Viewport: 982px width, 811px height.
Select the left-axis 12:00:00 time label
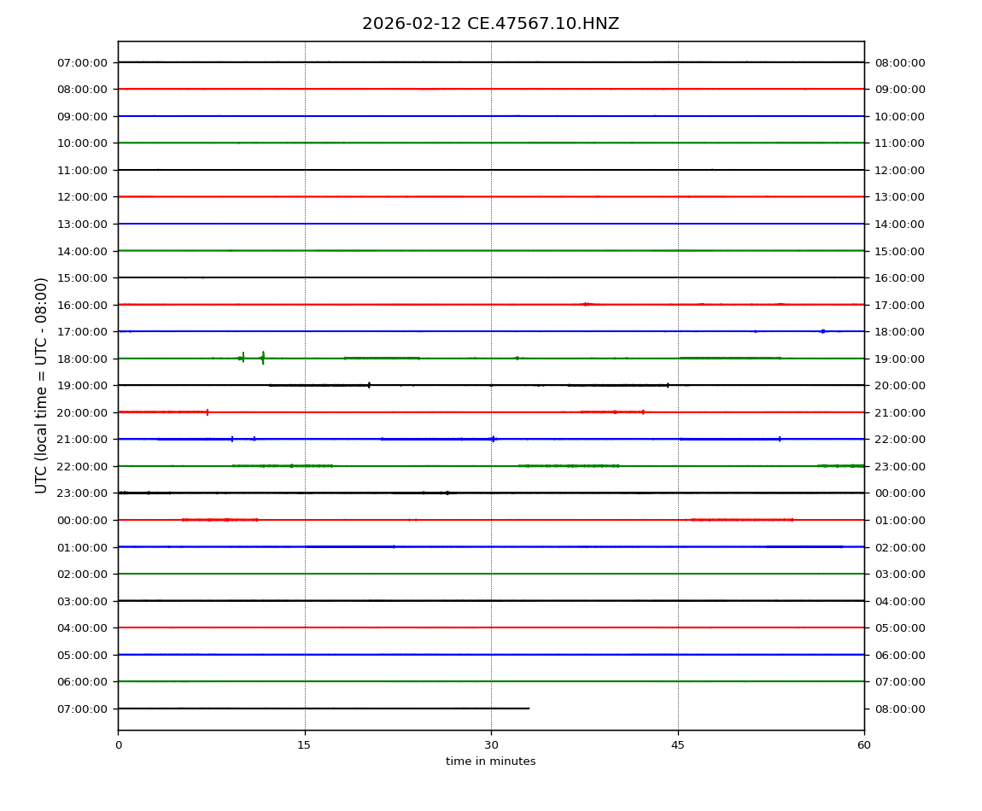pos(83,197)
